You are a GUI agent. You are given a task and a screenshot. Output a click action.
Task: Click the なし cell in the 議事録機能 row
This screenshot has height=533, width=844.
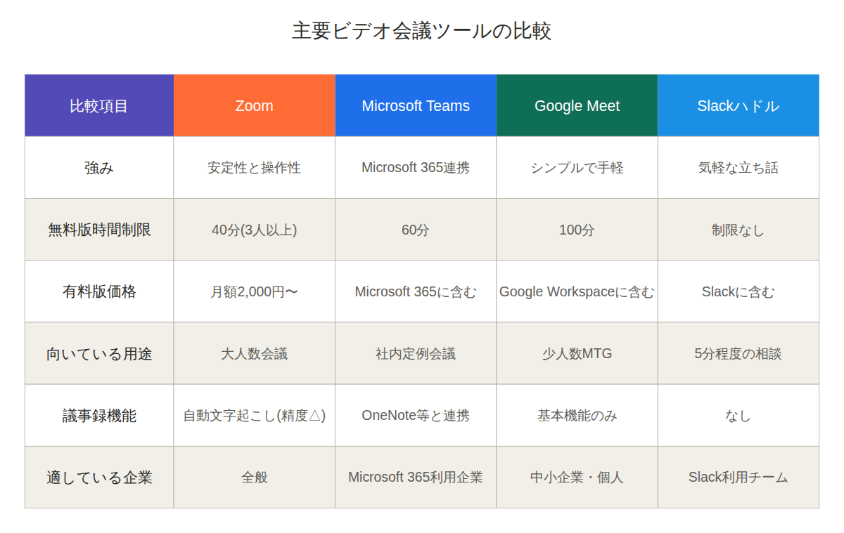tap(738, 415)
